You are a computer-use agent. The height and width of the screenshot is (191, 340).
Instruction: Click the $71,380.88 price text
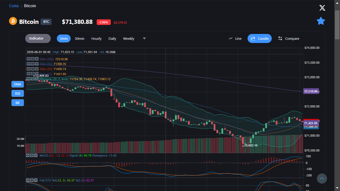click(x=77, y=22)
